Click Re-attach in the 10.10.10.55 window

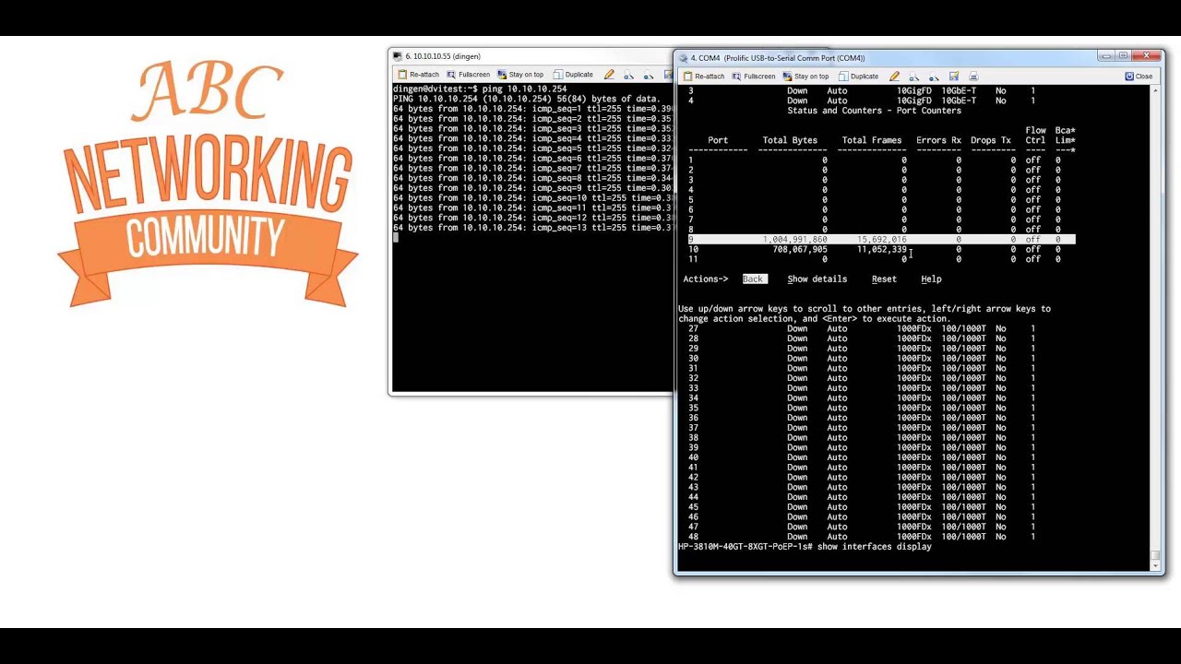(x=419, y=75)
